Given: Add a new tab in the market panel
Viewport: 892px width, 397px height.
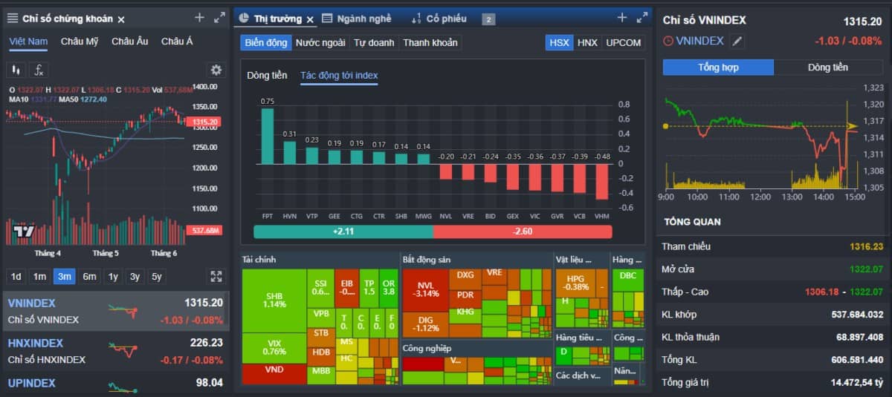Looking at the screenshot, I should pos(622,18).
